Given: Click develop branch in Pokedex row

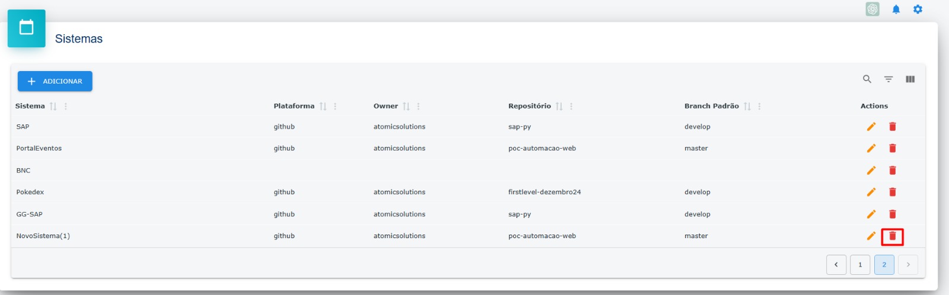Looking at the screenshot, I should pos(698,192).
